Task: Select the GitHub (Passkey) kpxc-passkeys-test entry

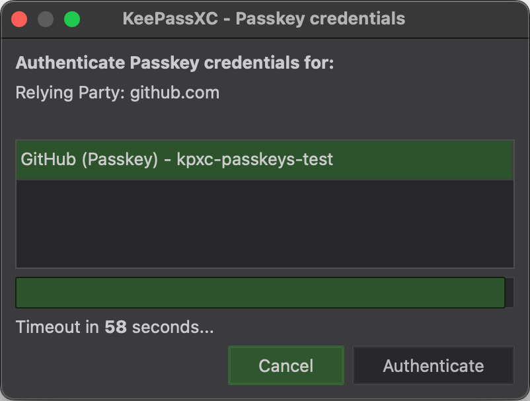Action: point(264,160)
